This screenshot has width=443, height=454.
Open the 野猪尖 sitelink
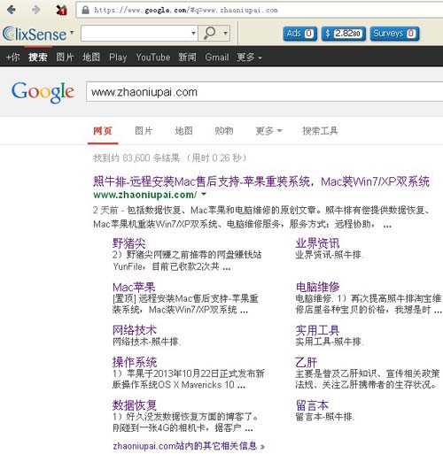pos(128,243)
